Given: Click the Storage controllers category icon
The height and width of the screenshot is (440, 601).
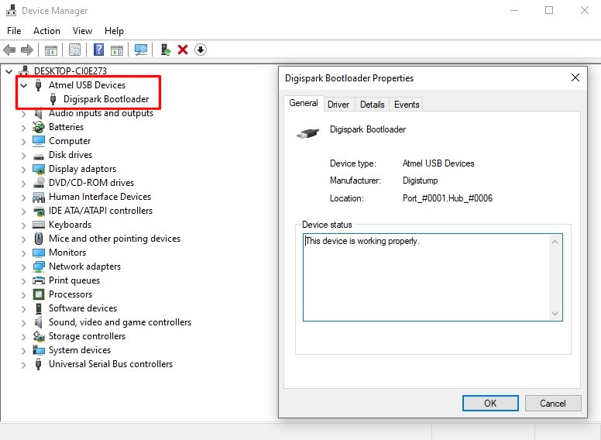Looking at the screenshot, I should 38,336.
